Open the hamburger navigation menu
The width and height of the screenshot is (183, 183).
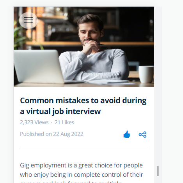[28, 20]
